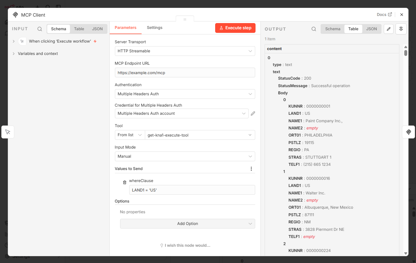Switch INPUT view to Schema
This screenshot has height=263, width=416.
coord(59,29)
